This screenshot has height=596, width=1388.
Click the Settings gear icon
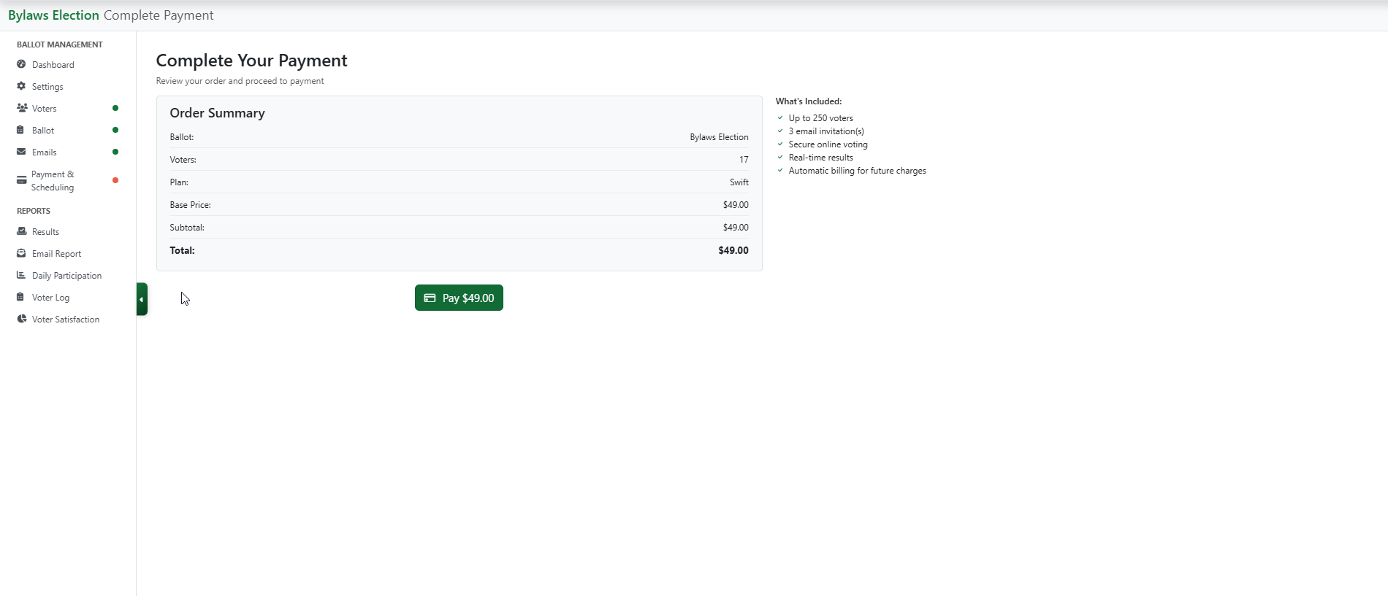tap(21, 86)
